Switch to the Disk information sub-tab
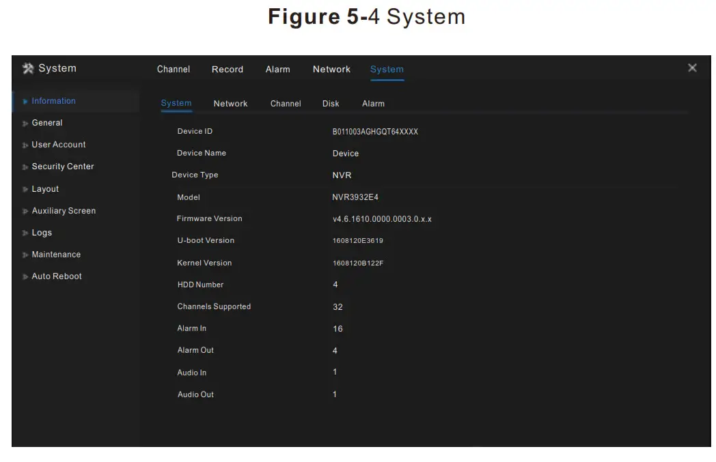 pyautogui.click(x=331, y=103)
